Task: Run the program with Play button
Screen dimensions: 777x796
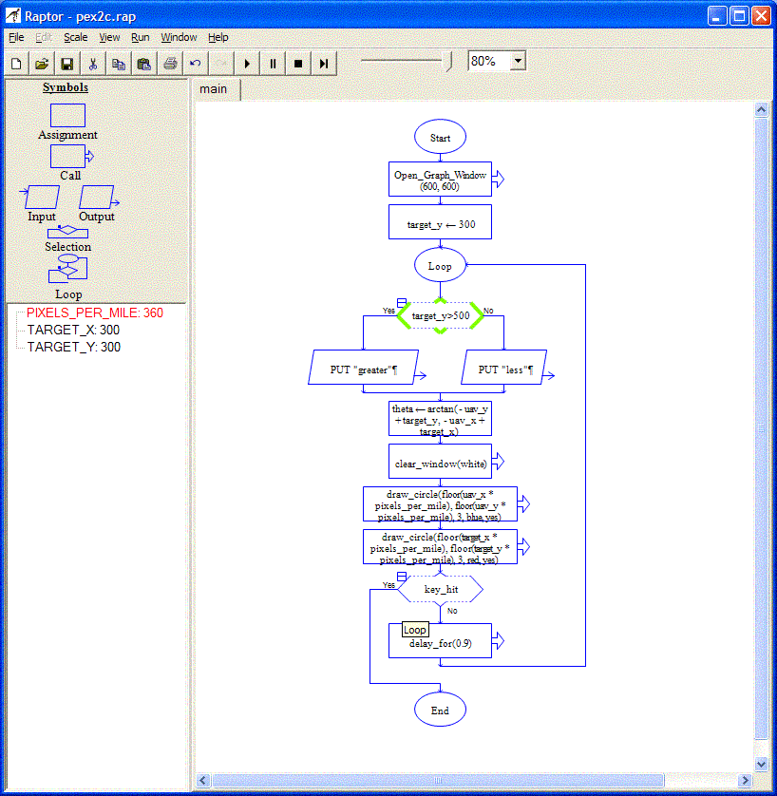Action: 247,64
